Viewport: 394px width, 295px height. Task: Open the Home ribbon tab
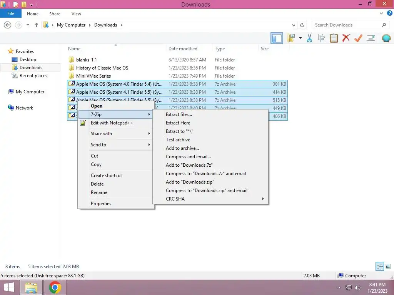pyautogui.click(x=33, y=14)
